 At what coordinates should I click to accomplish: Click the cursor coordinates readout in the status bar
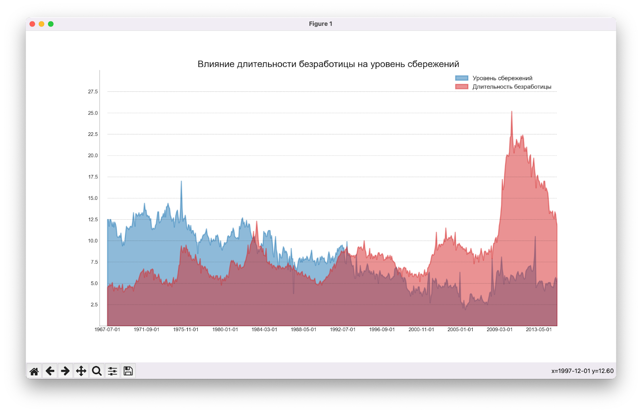tap(582, 371)
